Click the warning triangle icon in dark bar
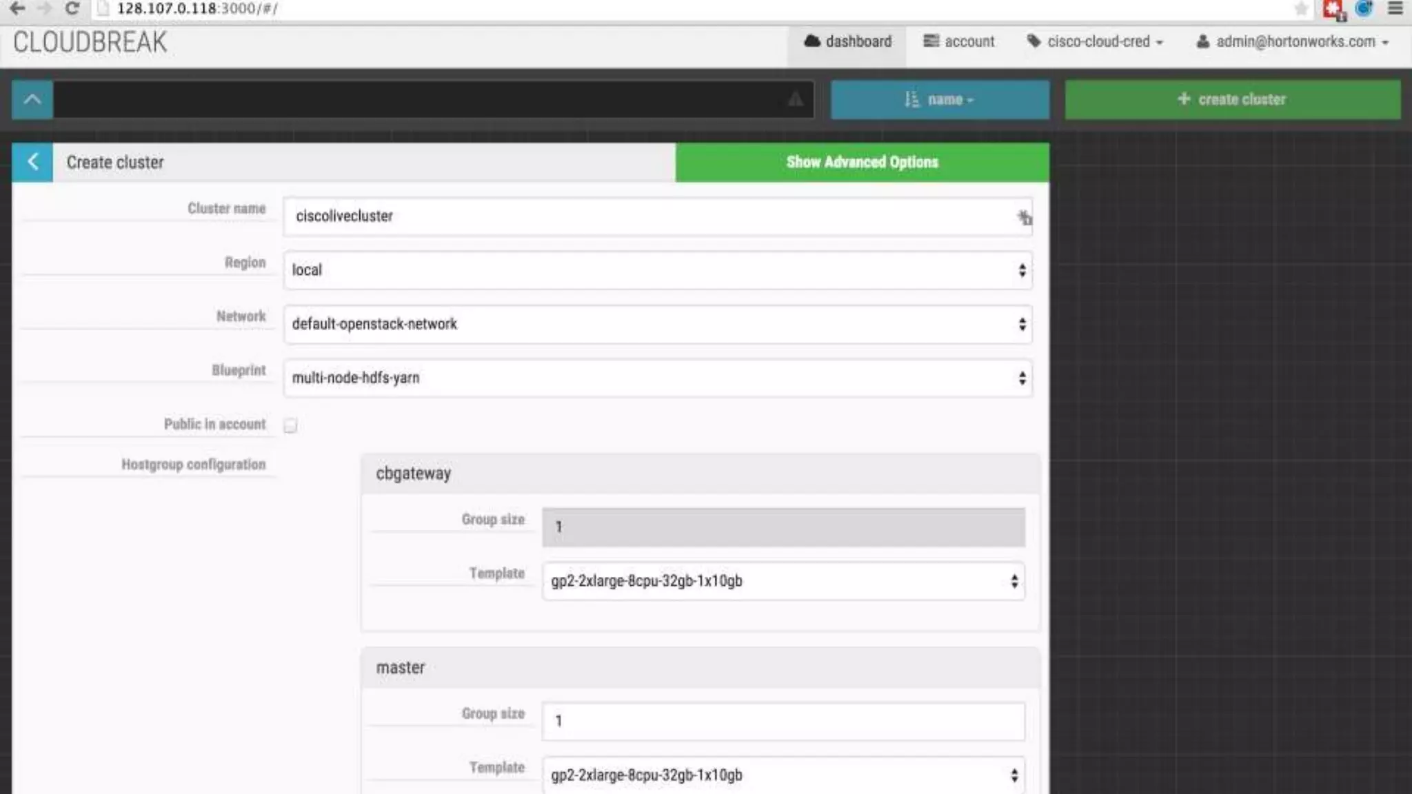Screen dimensions: 1412x794 [795, 99]
